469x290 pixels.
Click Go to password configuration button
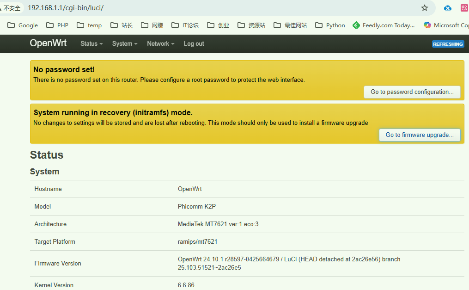(x=412, y=92)
